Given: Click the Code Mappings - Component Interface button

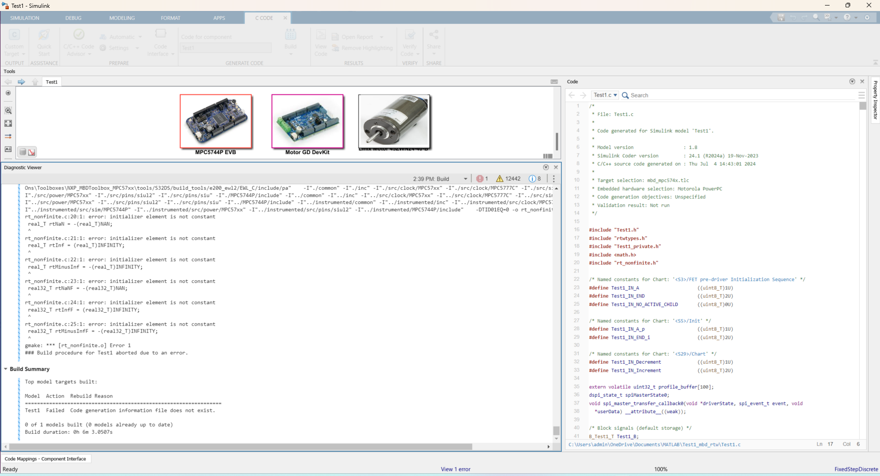Looking at the screenshot, I should click(45, 459).
